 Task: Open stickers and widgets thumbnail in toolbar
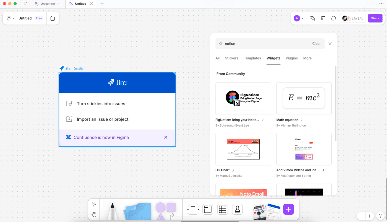pos(267,211)
